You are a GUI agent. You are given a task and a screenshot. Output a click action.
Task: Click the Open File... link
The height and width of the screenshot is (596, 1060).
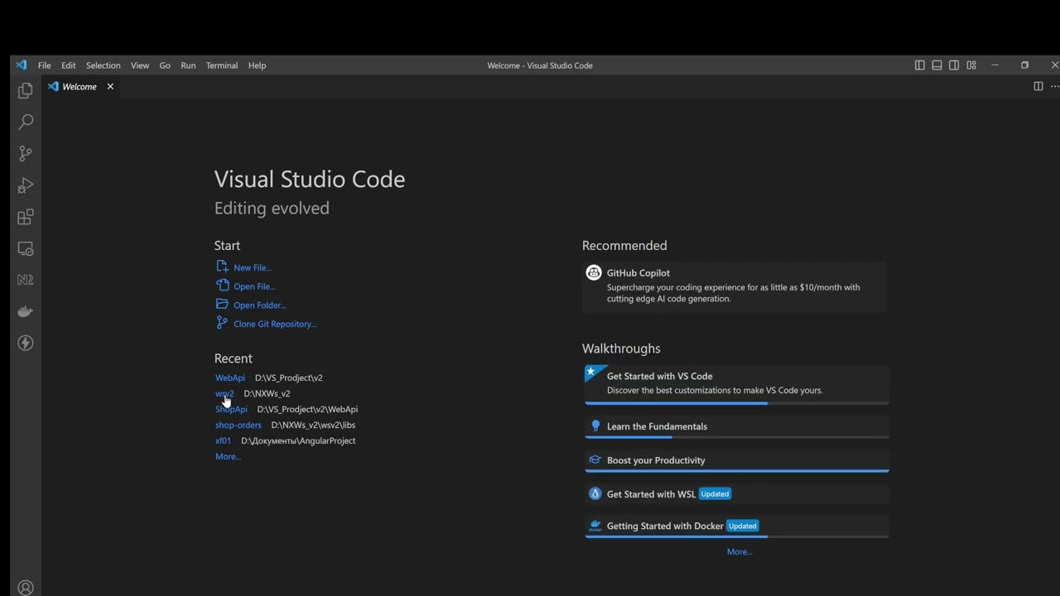click(x=254, y=286)
